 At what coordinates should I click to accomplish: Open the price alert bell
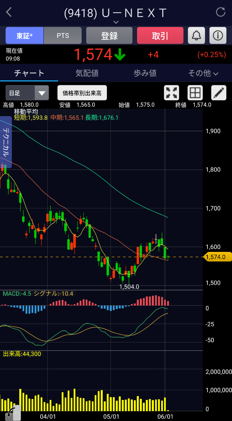[x=197, y=35]
